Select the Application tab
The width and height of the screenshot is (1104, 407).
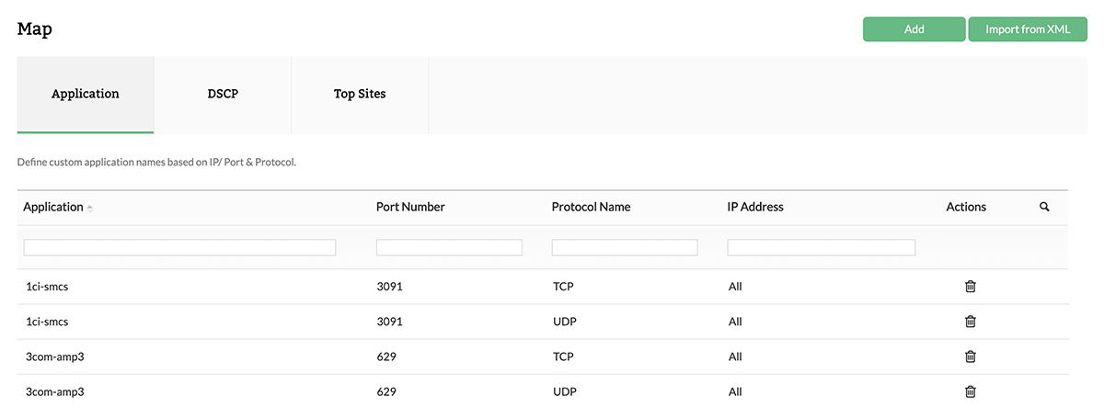point(86,94)
